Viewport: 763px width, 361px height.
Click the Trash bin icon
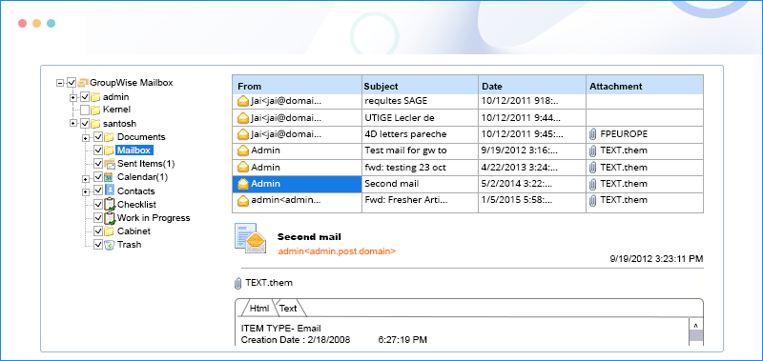(109, 245)
